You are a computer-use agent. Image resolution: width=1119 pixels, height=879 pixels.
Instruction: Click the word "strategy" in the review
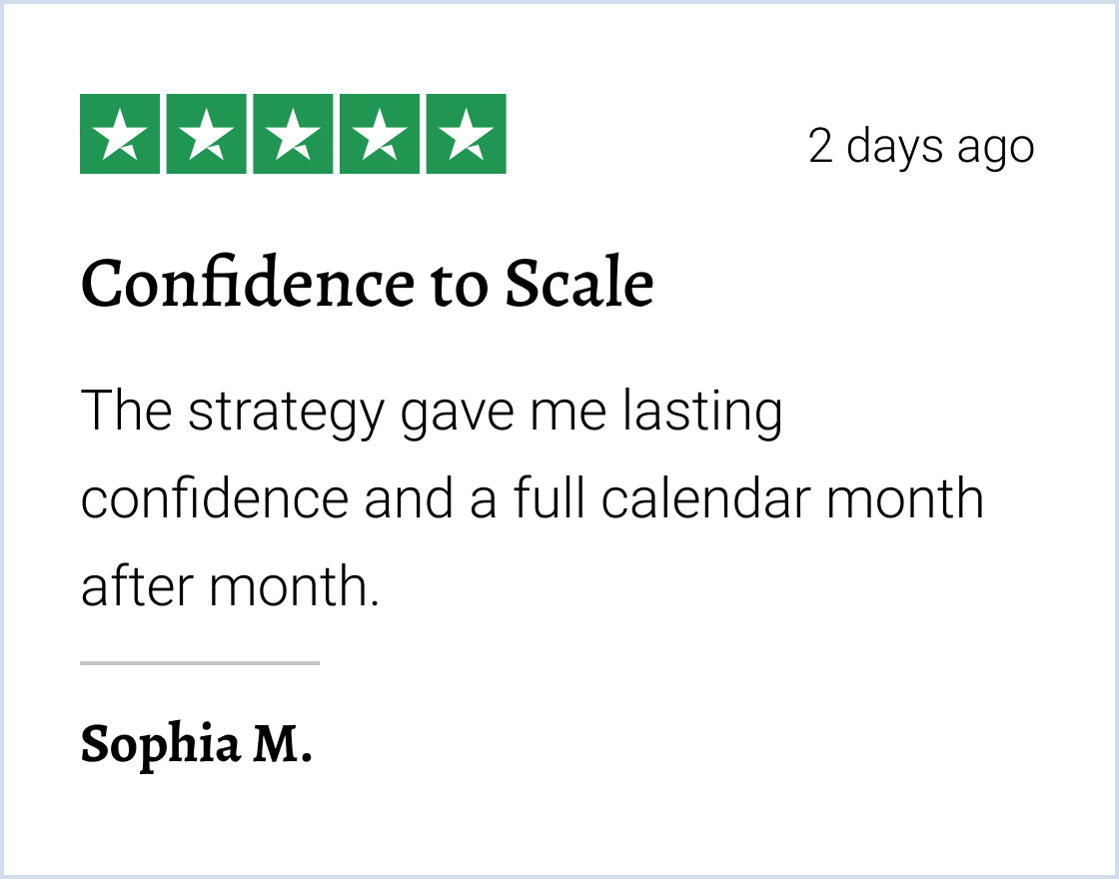(286, 412)
